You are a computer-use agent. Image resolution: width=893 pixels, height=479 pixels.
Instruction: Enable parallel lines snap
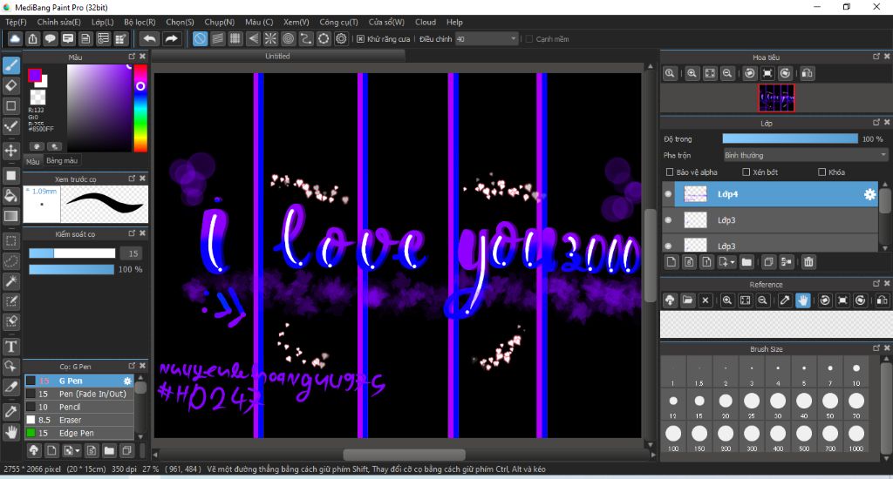pyautogui.click(x=217, y=38)
